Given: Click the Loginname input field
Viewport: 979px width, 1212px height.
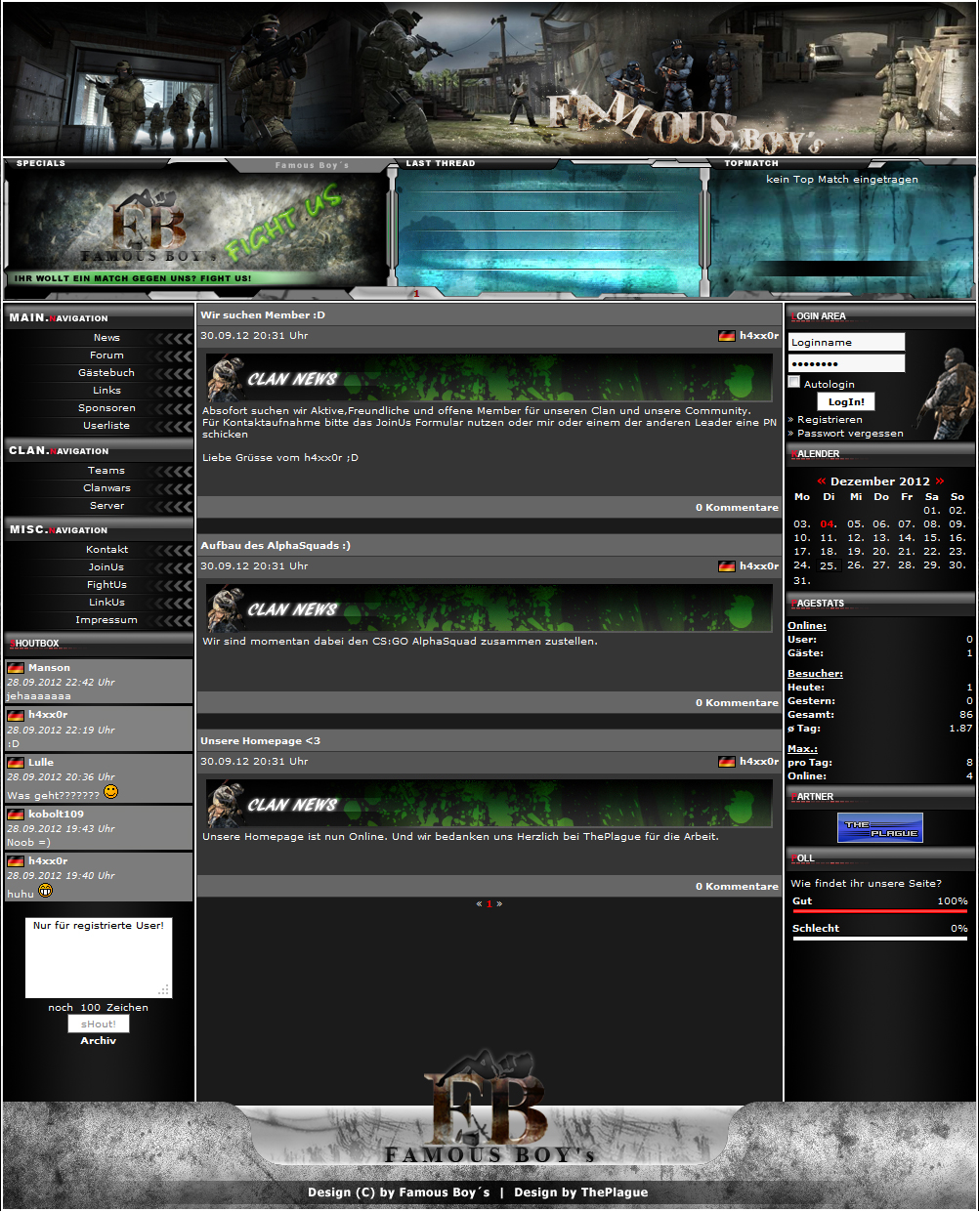Looking at the screenshot, I should 846,342.
